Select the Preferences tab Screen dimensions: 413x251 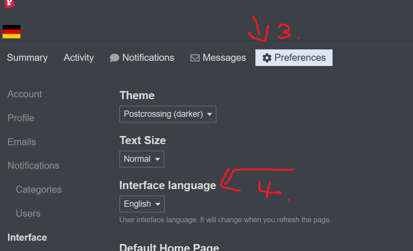(294, 57)
